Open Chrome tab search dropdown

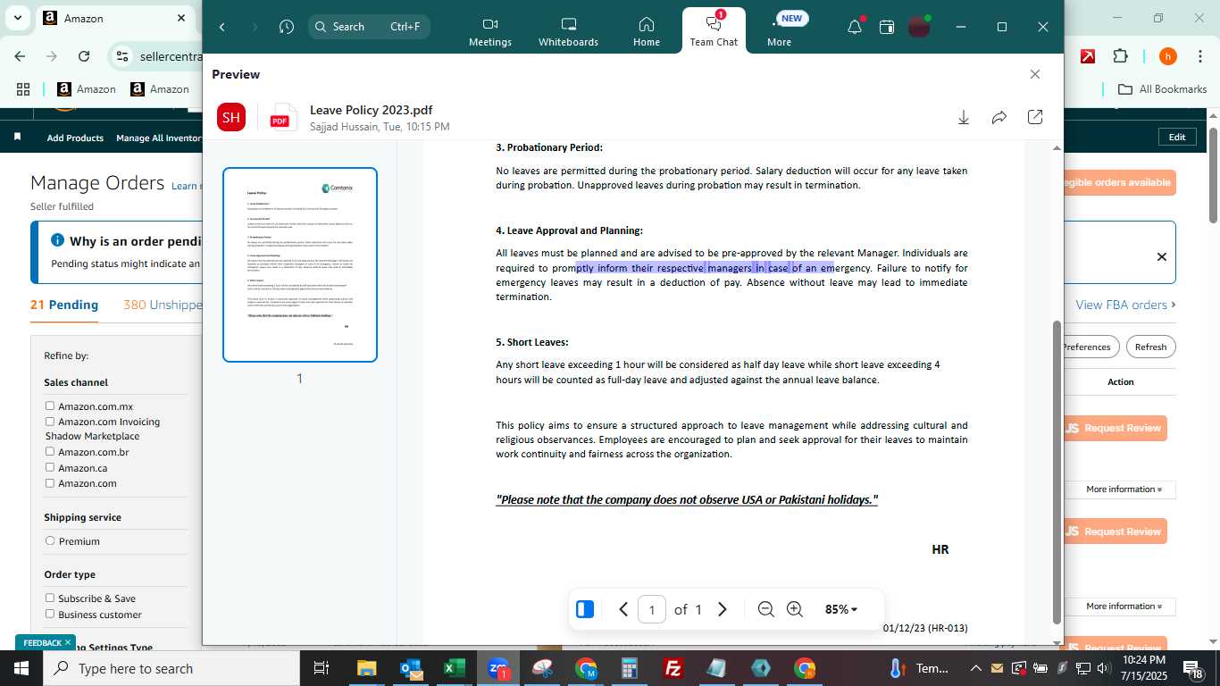click(x=18, y=18)
